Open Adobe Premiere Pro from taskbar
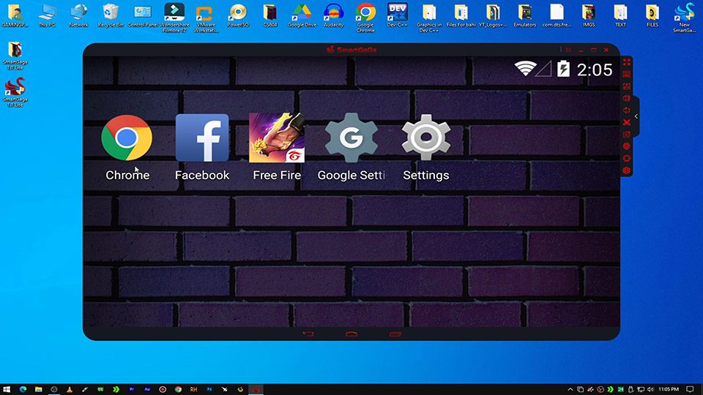This screenshot has width=703, height=395. pyautogui.click(x=132, y=389)
